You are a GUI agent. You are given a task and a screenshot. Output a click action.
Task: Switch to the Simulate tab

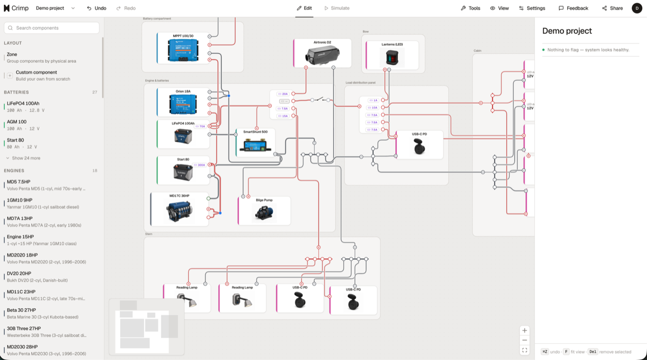[336, 8]
